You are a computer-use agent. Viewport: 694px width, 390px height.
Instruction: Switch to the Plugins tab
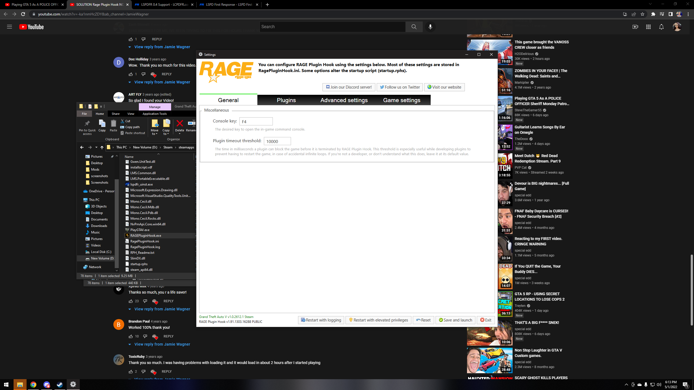click(286, 100)
